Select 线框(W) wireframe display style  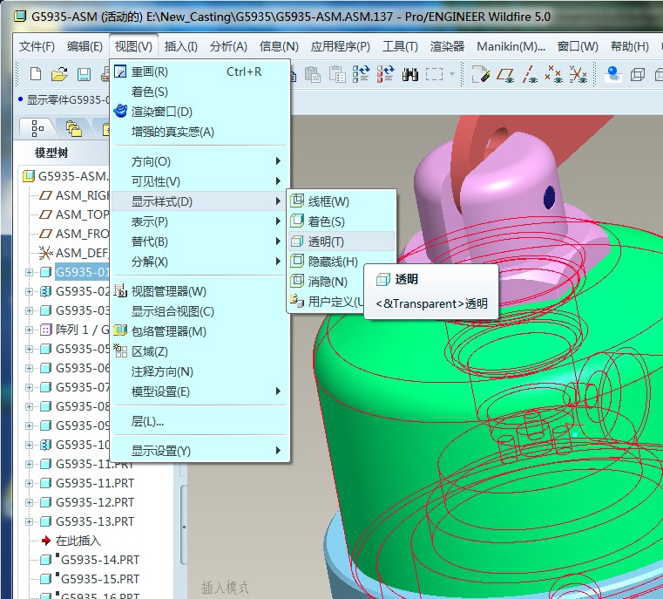342,201
